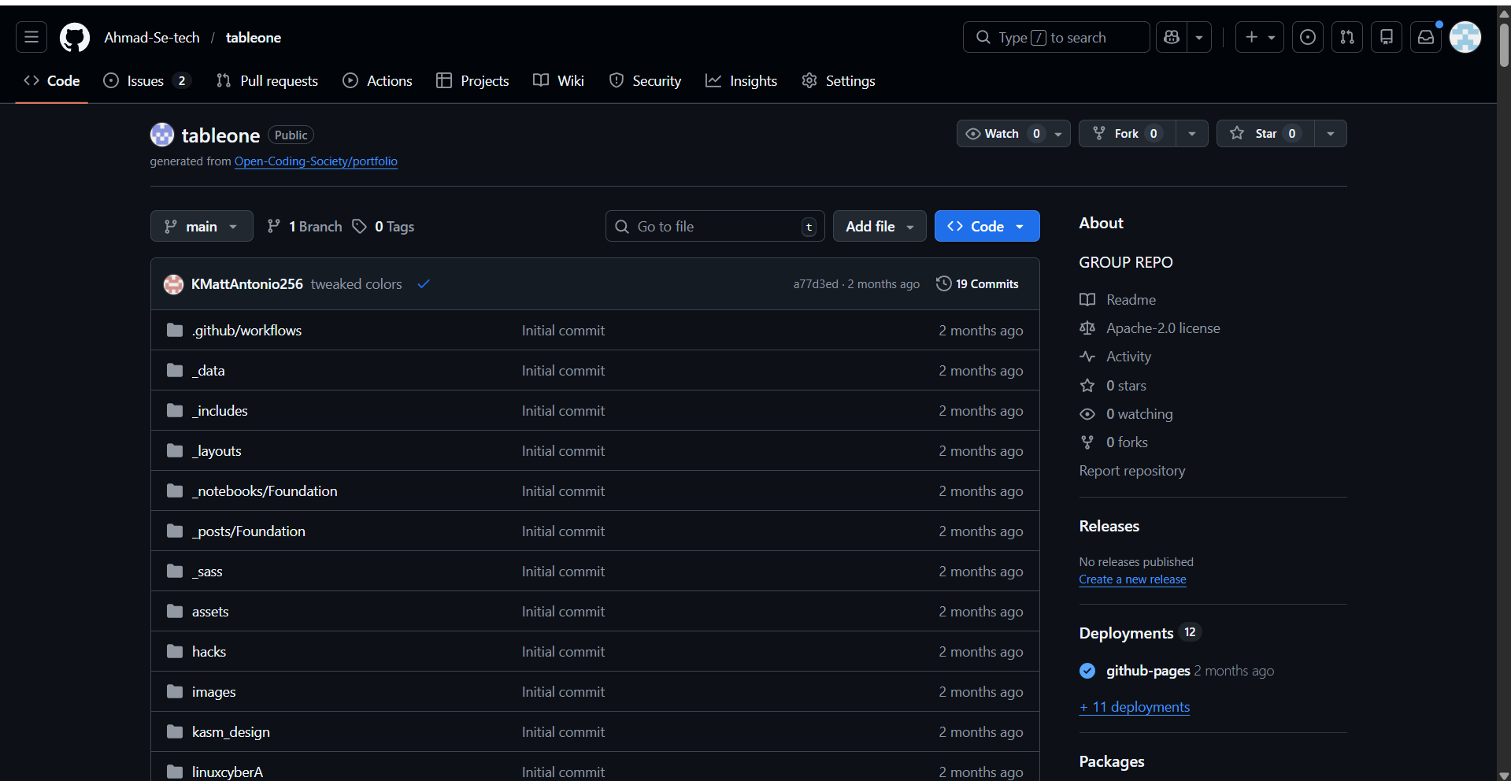Open the _data folder
The width and height of the screenshot is (1511, 781).
coord(209,371)
